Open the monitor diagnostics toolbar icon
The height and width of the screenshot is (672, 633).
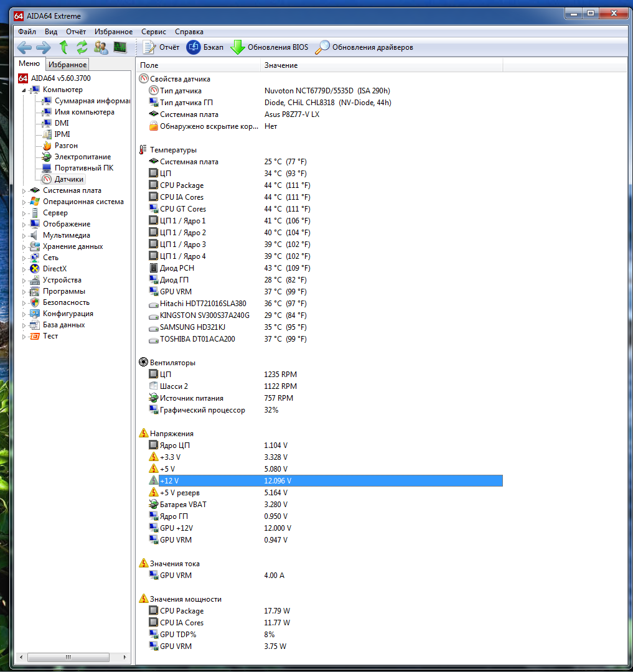(120, 47)
